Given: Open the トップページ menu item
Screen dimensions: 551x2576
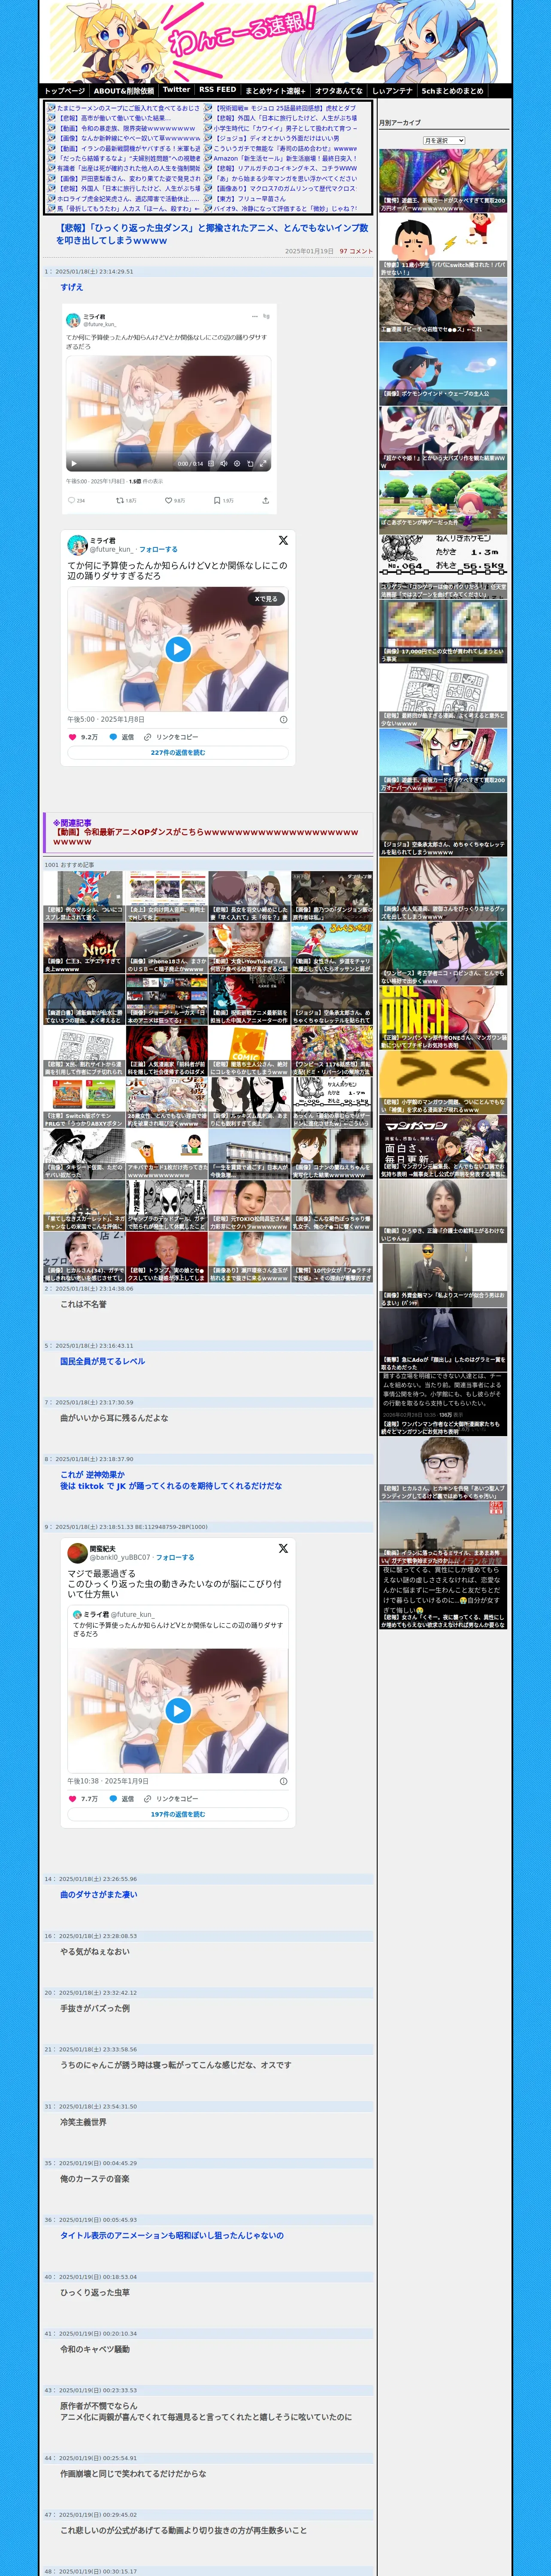Looking at the screenshot, I should coord(65,91).
